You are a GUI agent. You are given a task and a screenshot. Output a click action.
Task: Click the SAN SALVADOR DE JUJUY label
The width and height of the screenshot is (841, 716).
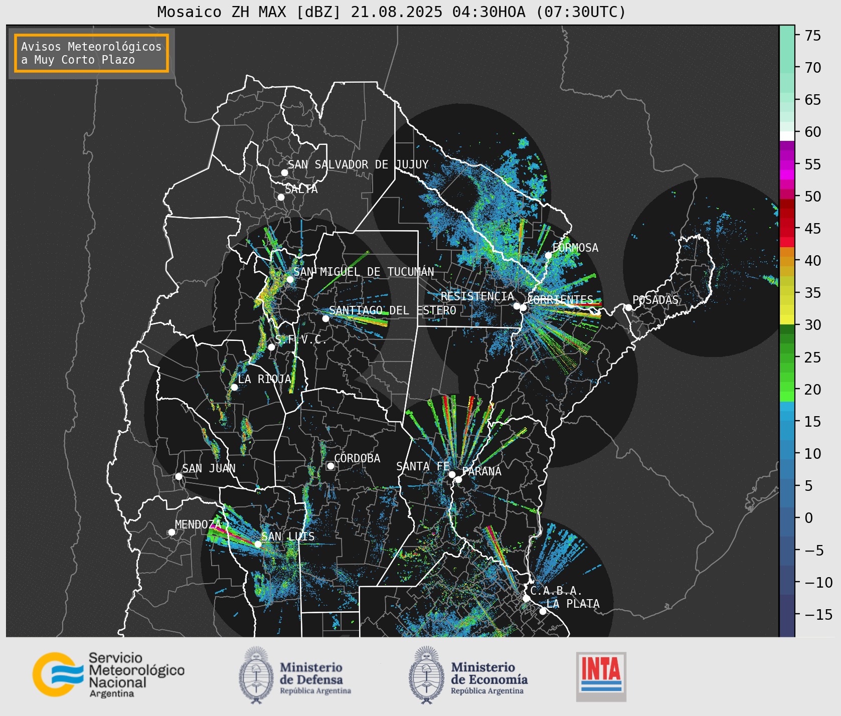[x=358, y=164]
